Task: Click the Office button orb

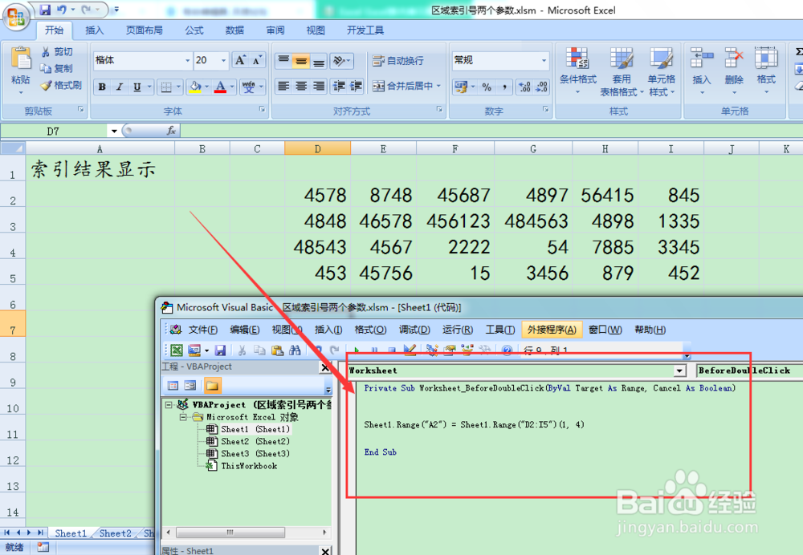Action: (16, 18)
